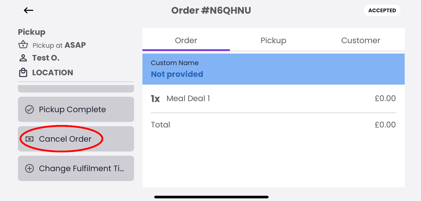Screen dimensions: 421x201
Task: Tap the customer name Test O.
Action: pos(46,58)
